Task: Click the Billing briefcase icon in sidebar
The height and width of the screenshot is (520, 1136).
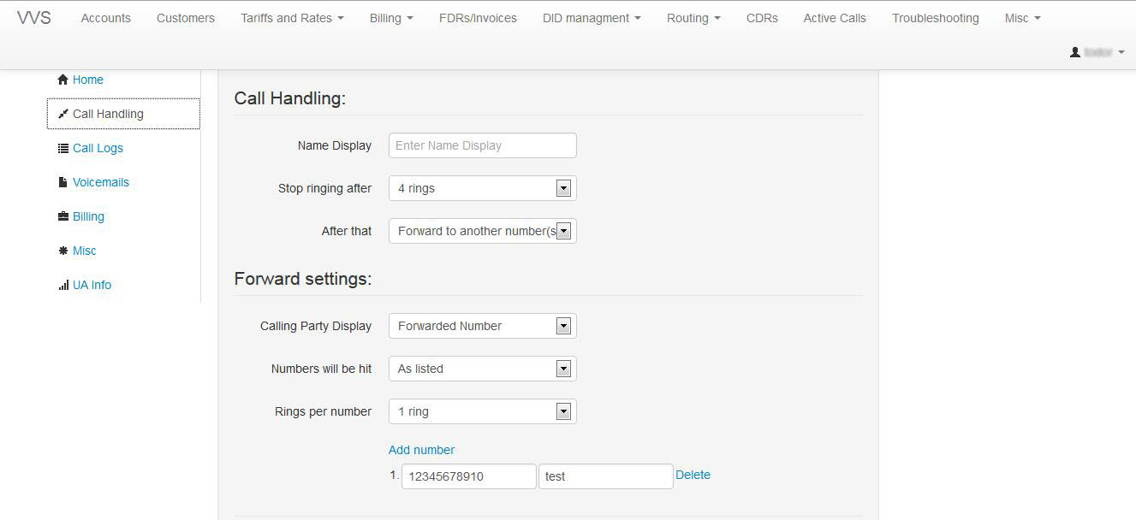Action: pos(62,216)
